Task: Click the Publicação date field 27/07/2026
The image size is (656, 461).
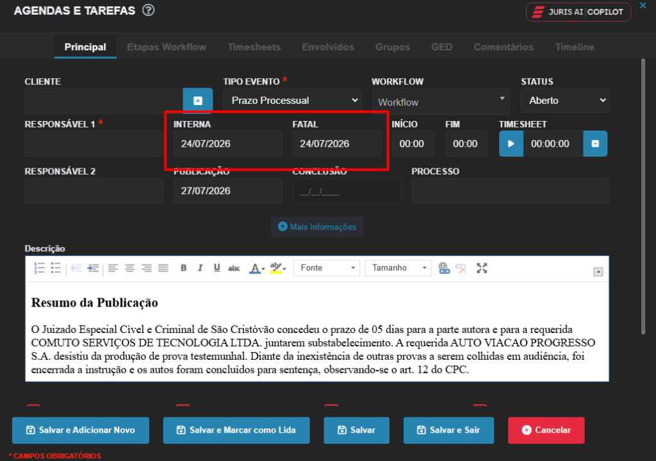Action: (x=228, y=191)
